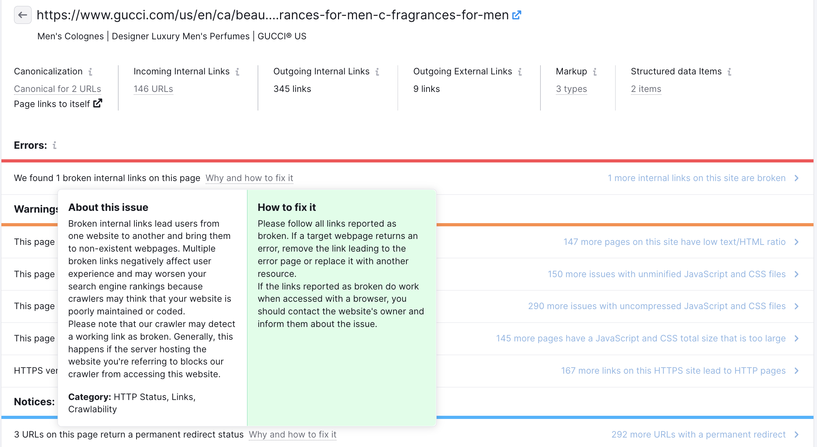Image resolution: width=817 pixels, height=447 pixels.
Task: Click the Errors section info icon
Action: click(55, 145)
